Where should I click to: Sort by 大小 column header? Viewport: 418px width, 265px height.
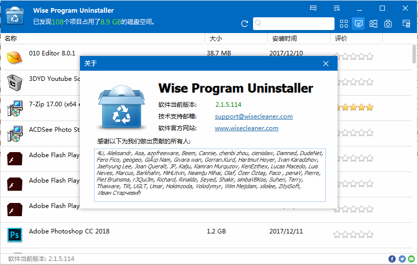pyautogui.click(x=236, y=39)
